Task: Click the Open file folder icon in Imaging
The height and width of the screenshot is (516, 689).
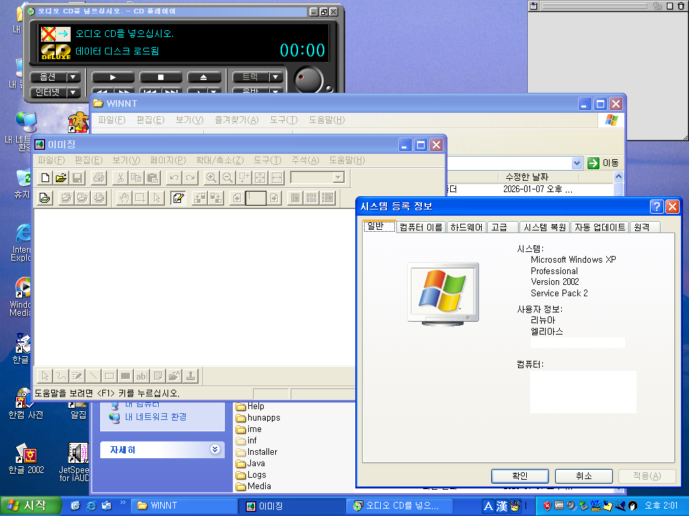Action: 61,178
